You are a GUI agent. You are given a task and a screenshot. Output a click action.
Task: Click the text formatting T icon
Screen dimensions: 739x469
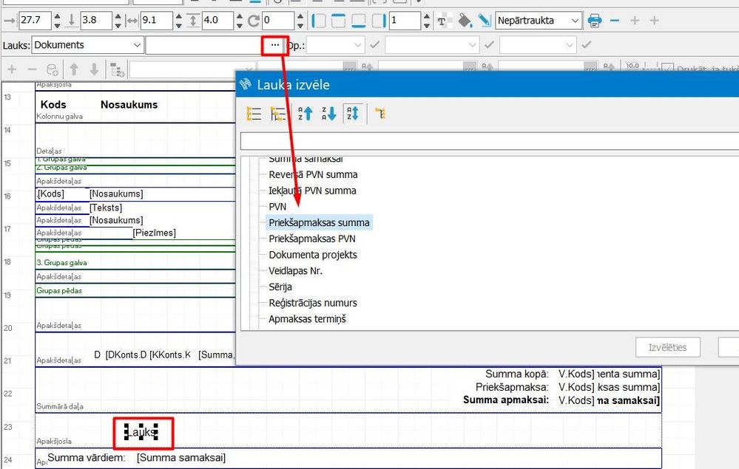point(442,21)
